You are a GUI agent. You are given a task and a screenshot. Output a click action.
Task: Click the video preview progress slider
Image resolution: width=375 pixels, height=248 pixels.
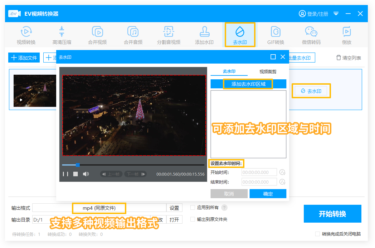click(x=133, y=165)
